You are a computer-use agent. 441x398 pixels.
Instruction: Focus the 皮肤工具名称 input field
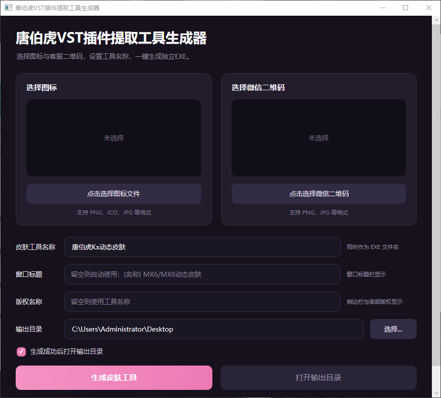(202, 247)
